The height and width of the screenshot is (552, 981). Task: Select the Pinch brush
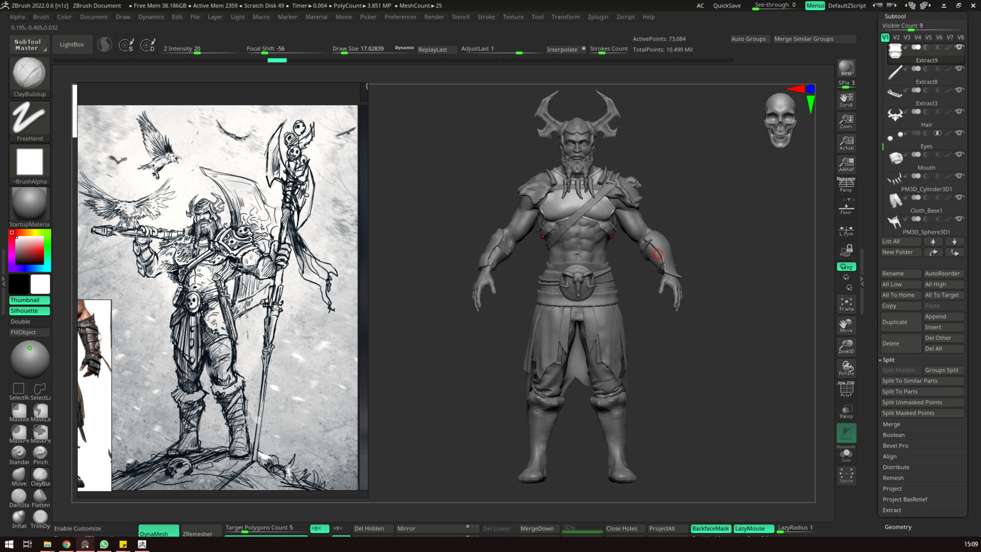click(40, 455)
